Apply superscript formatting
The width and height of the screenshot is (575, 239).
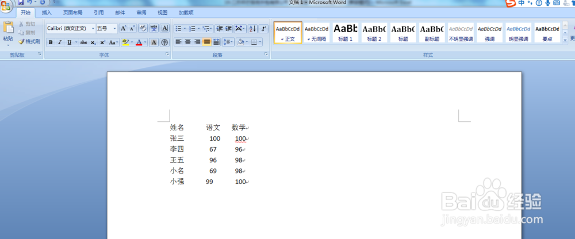point(103,43)
